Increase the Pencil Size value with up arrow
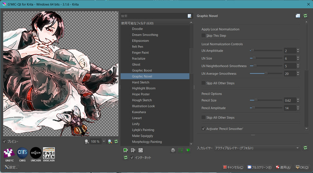The image size is (313, 173). point(298,99)
